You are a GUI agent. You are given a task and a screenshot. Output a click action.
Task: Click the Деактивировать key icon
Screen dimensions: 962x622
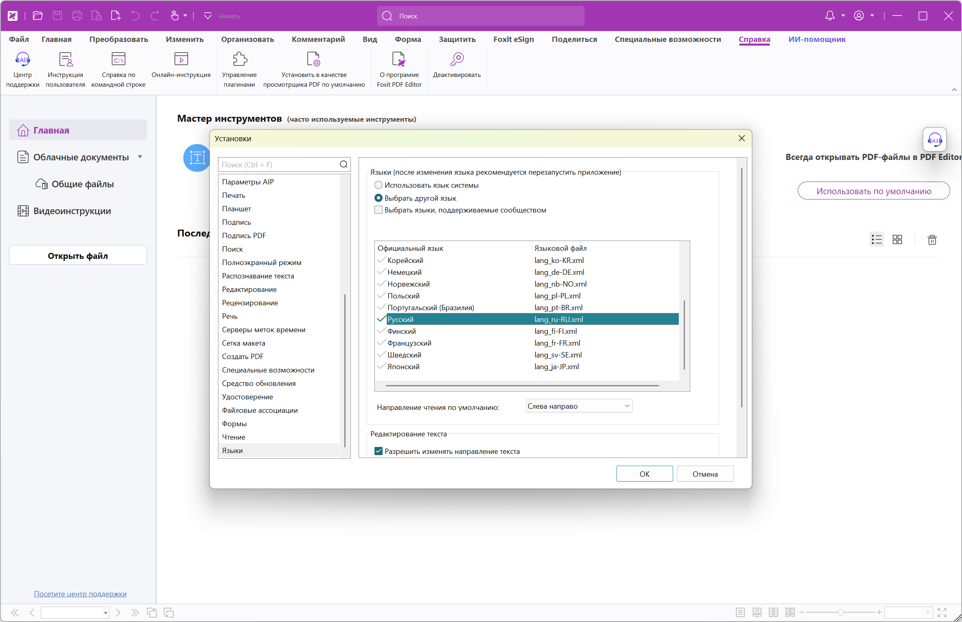[457, 60]
